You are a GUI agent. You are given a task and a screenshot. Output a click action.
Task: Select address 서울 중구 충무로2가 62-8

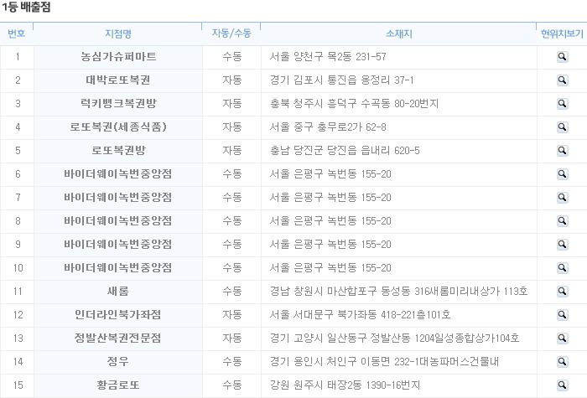328,127
